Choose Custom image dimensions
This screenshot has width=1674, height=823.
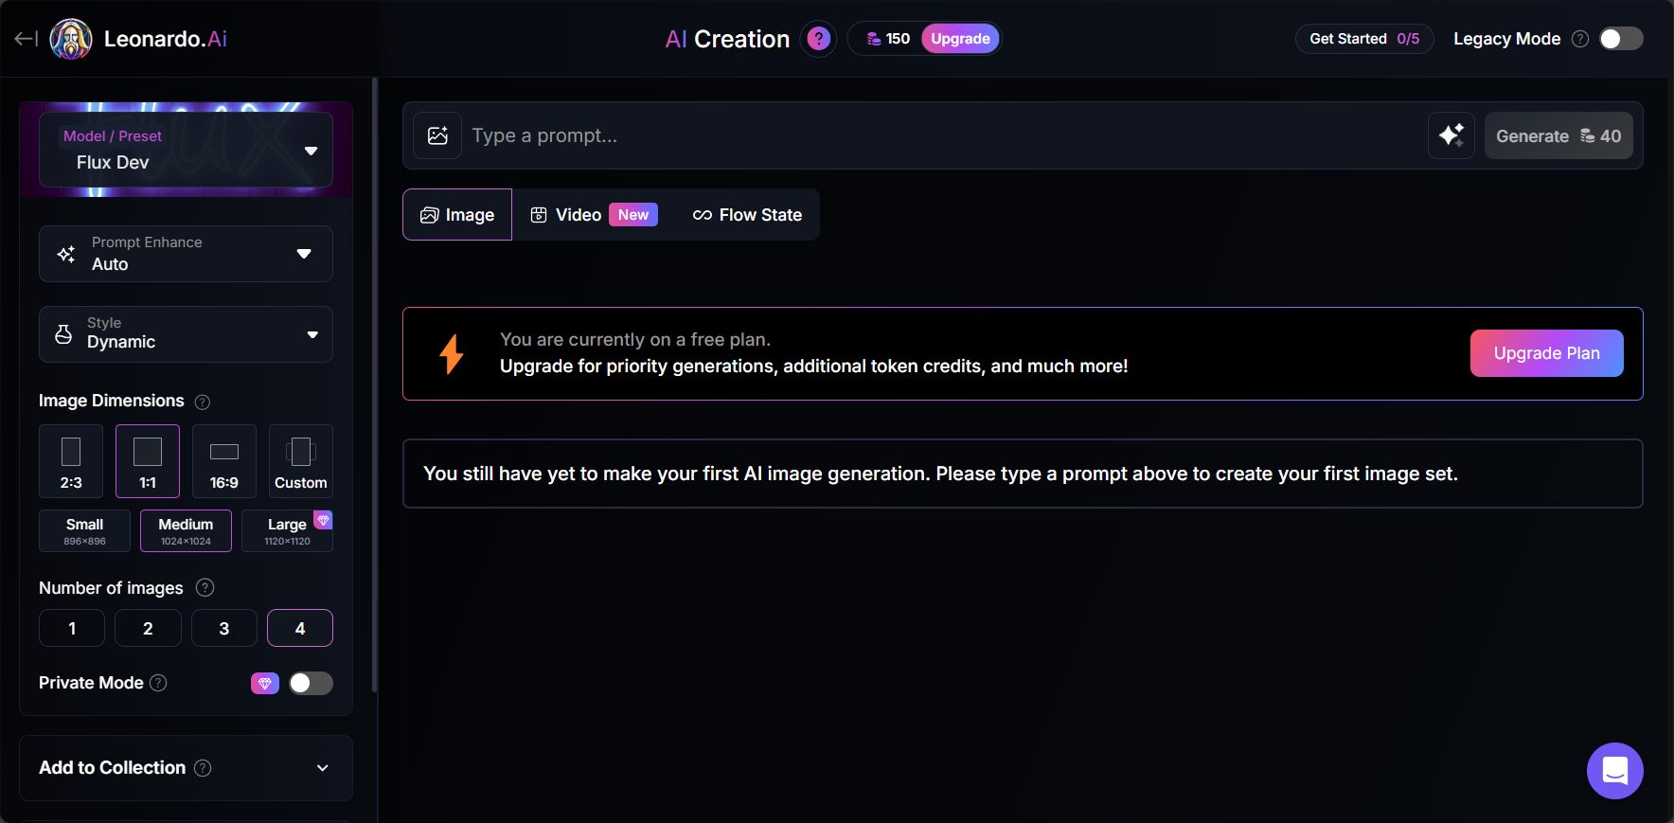point(301,461)
